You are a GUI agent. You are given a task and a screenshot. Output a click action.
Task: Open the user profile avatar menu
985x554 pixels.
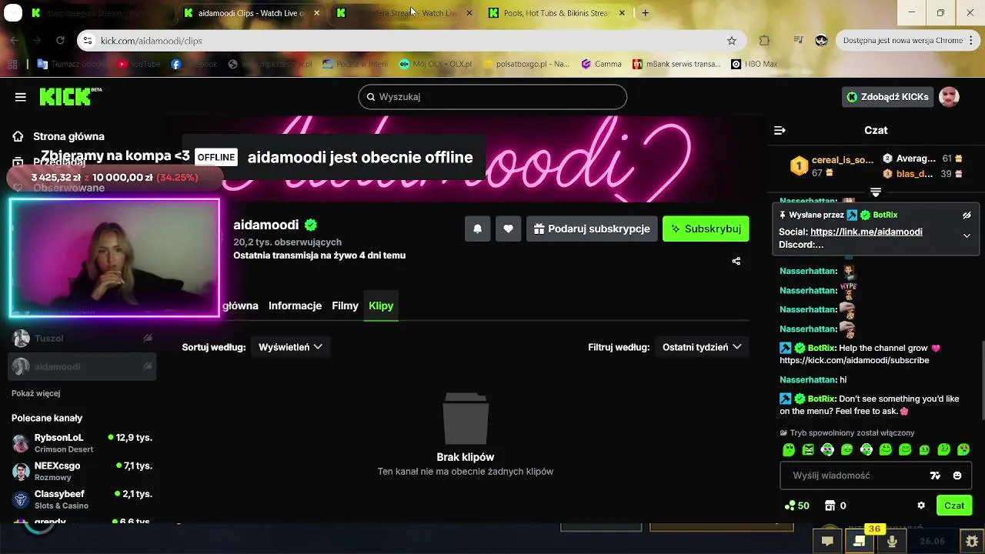click(x=950, y=97)
